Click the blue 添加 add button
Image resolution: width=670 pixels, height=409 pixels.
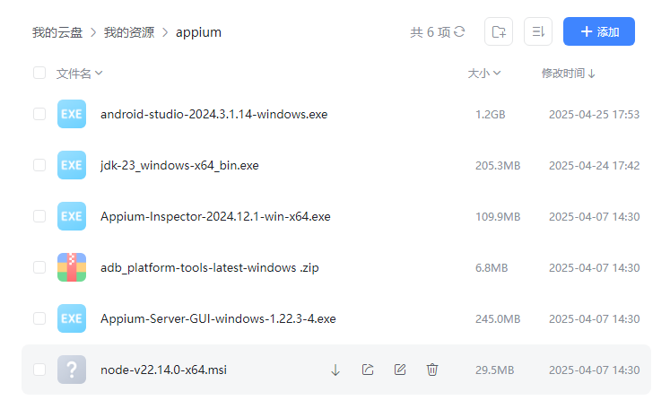[598, 31]
